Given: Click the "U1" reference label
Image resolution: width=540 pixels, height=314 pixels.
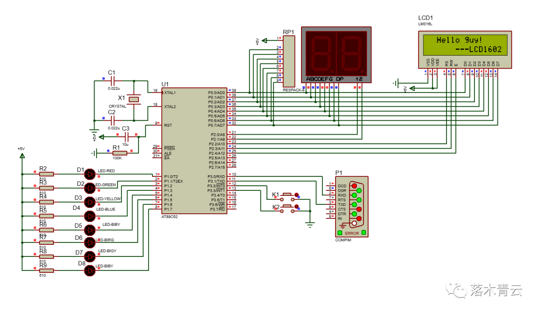Looking at the screenshot, I should click(165, 84).
